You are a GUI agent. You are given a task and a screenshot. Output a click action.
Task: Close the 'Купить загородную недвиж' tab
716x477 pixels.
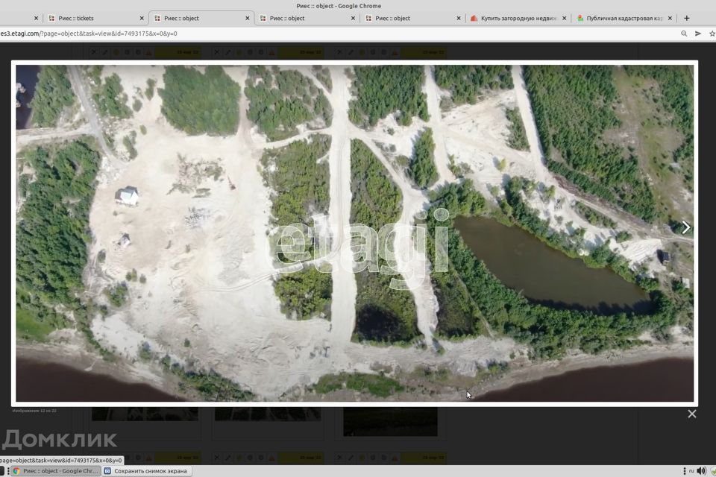[564, 18]
